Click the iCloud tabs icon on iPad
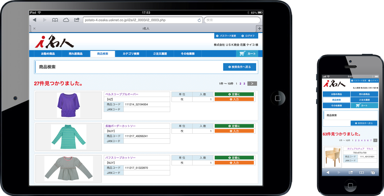Viewport: 384px width, 196px height. tap(66, 20)
